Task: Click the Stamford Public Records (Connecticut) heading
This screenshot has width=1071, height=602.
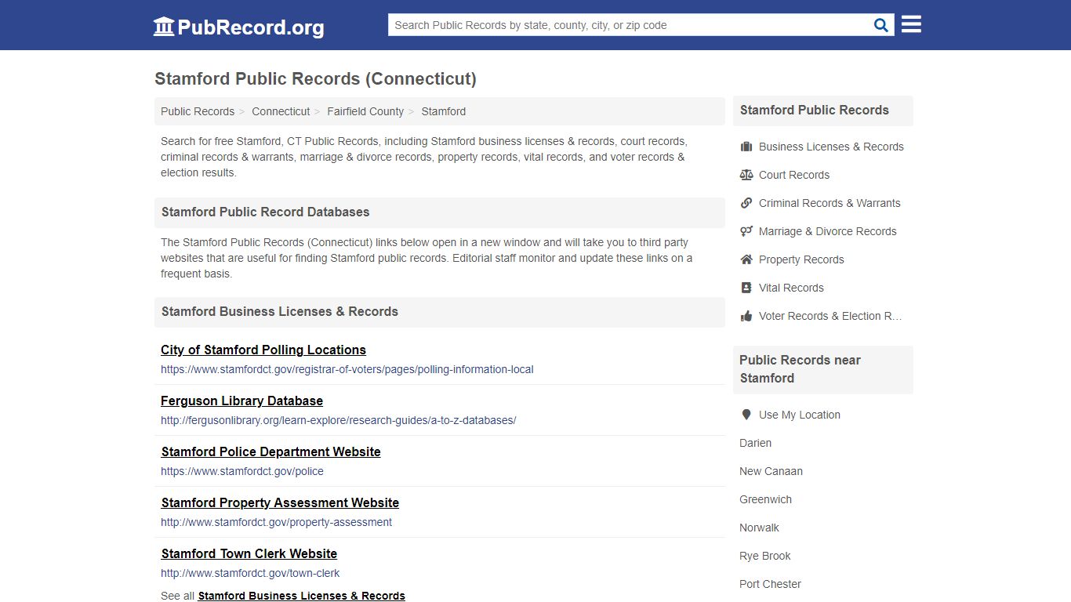Action: pos(315,78)
